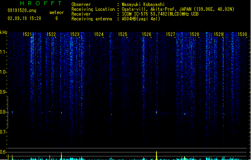
Task: Click the Observer label
Action: 81,4
